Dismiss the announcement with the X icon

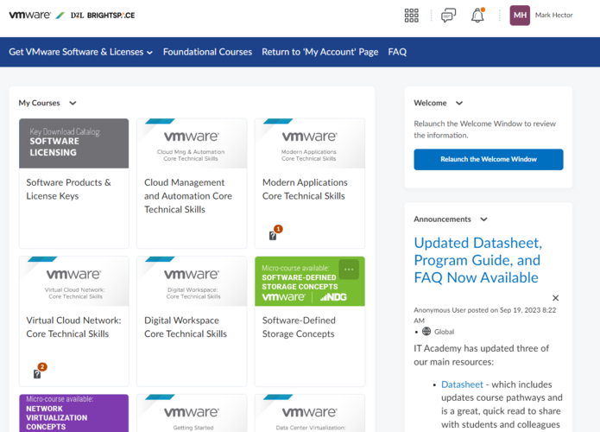pos(555,298)
